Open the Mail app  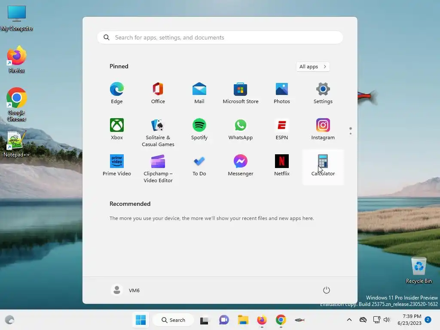(x=199, y=93)
